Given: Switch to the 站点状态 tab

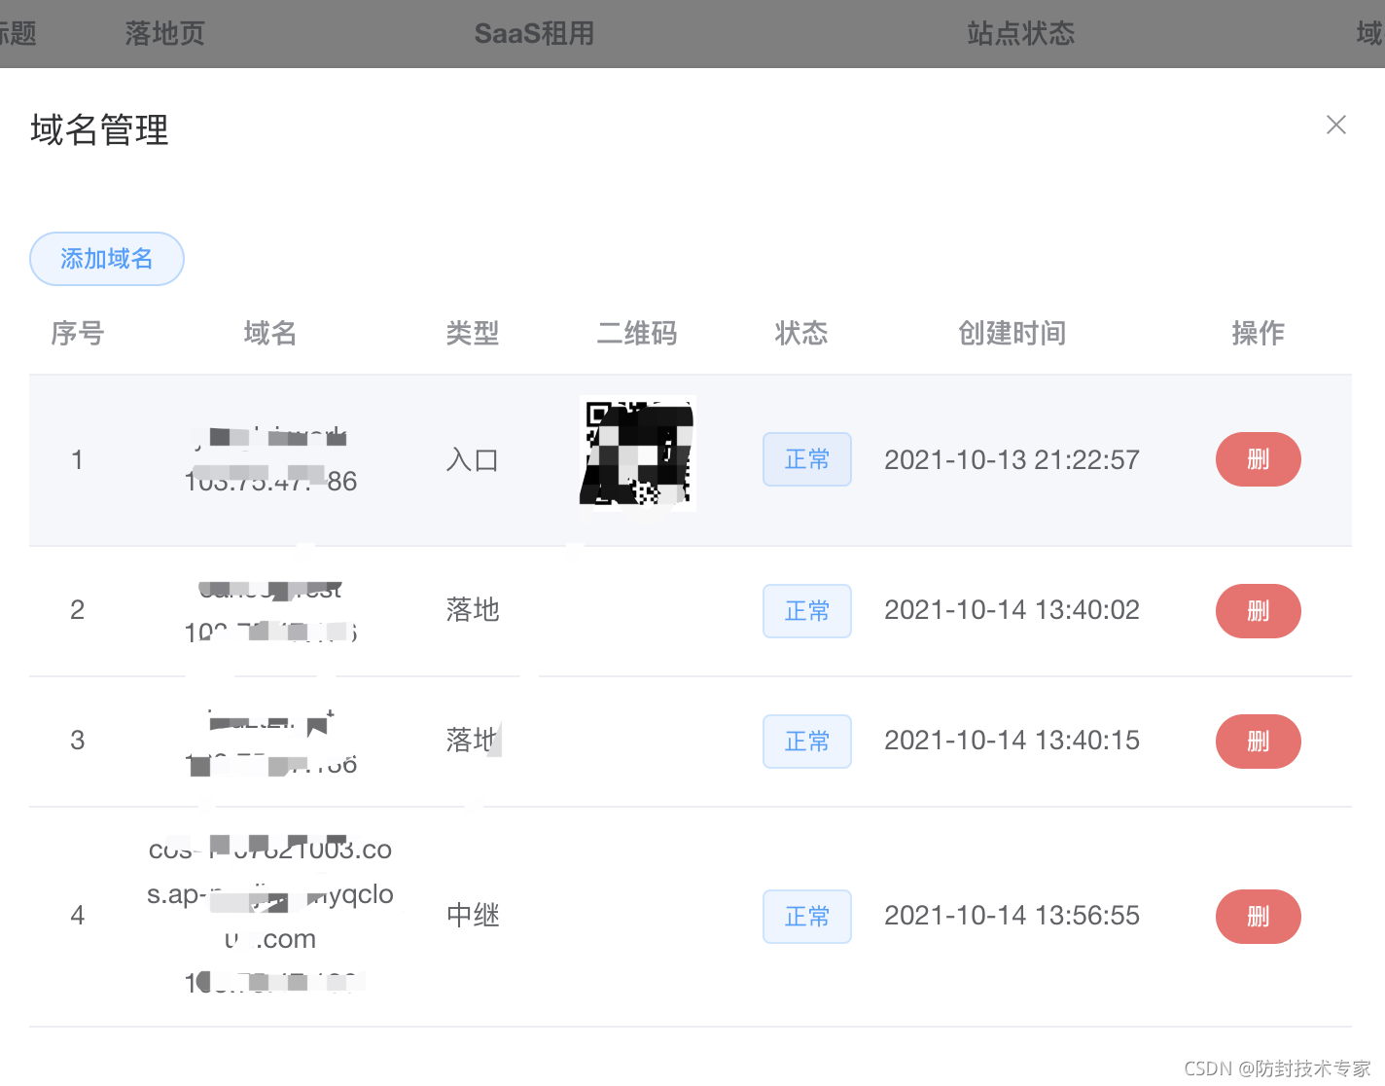Looking at the screenshot, I should point(1020,34).
